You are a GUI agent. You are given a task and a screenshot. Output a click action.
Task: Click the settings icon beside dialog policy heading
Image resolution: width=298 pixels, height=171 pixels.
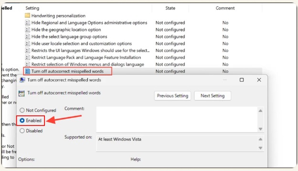tap(21, 94)
